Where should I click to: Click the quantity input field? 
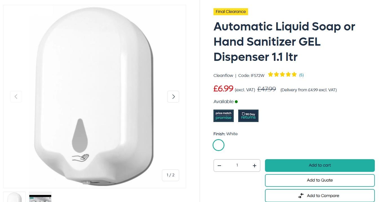[x=237, y=165]
